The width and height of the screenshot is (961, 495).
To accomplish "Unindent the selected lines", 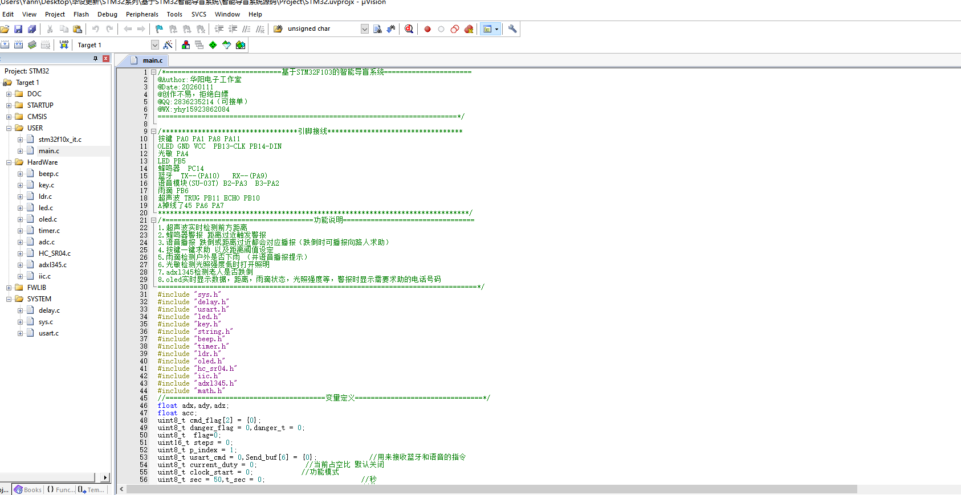I will (233, 29).
